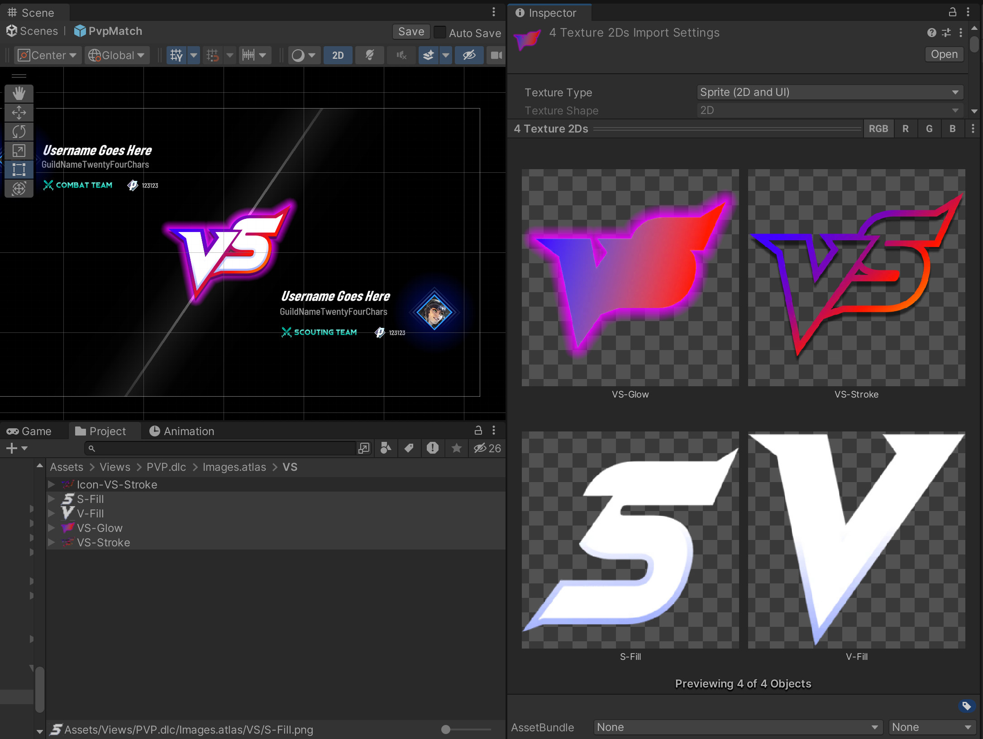The height and width of the screenshot is (739, 983).
Task: Open the Texture Type dropdown
Action: 828,92
